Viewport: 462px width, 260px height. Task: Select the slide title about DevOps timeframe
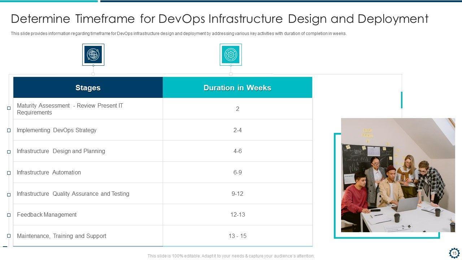219,18
